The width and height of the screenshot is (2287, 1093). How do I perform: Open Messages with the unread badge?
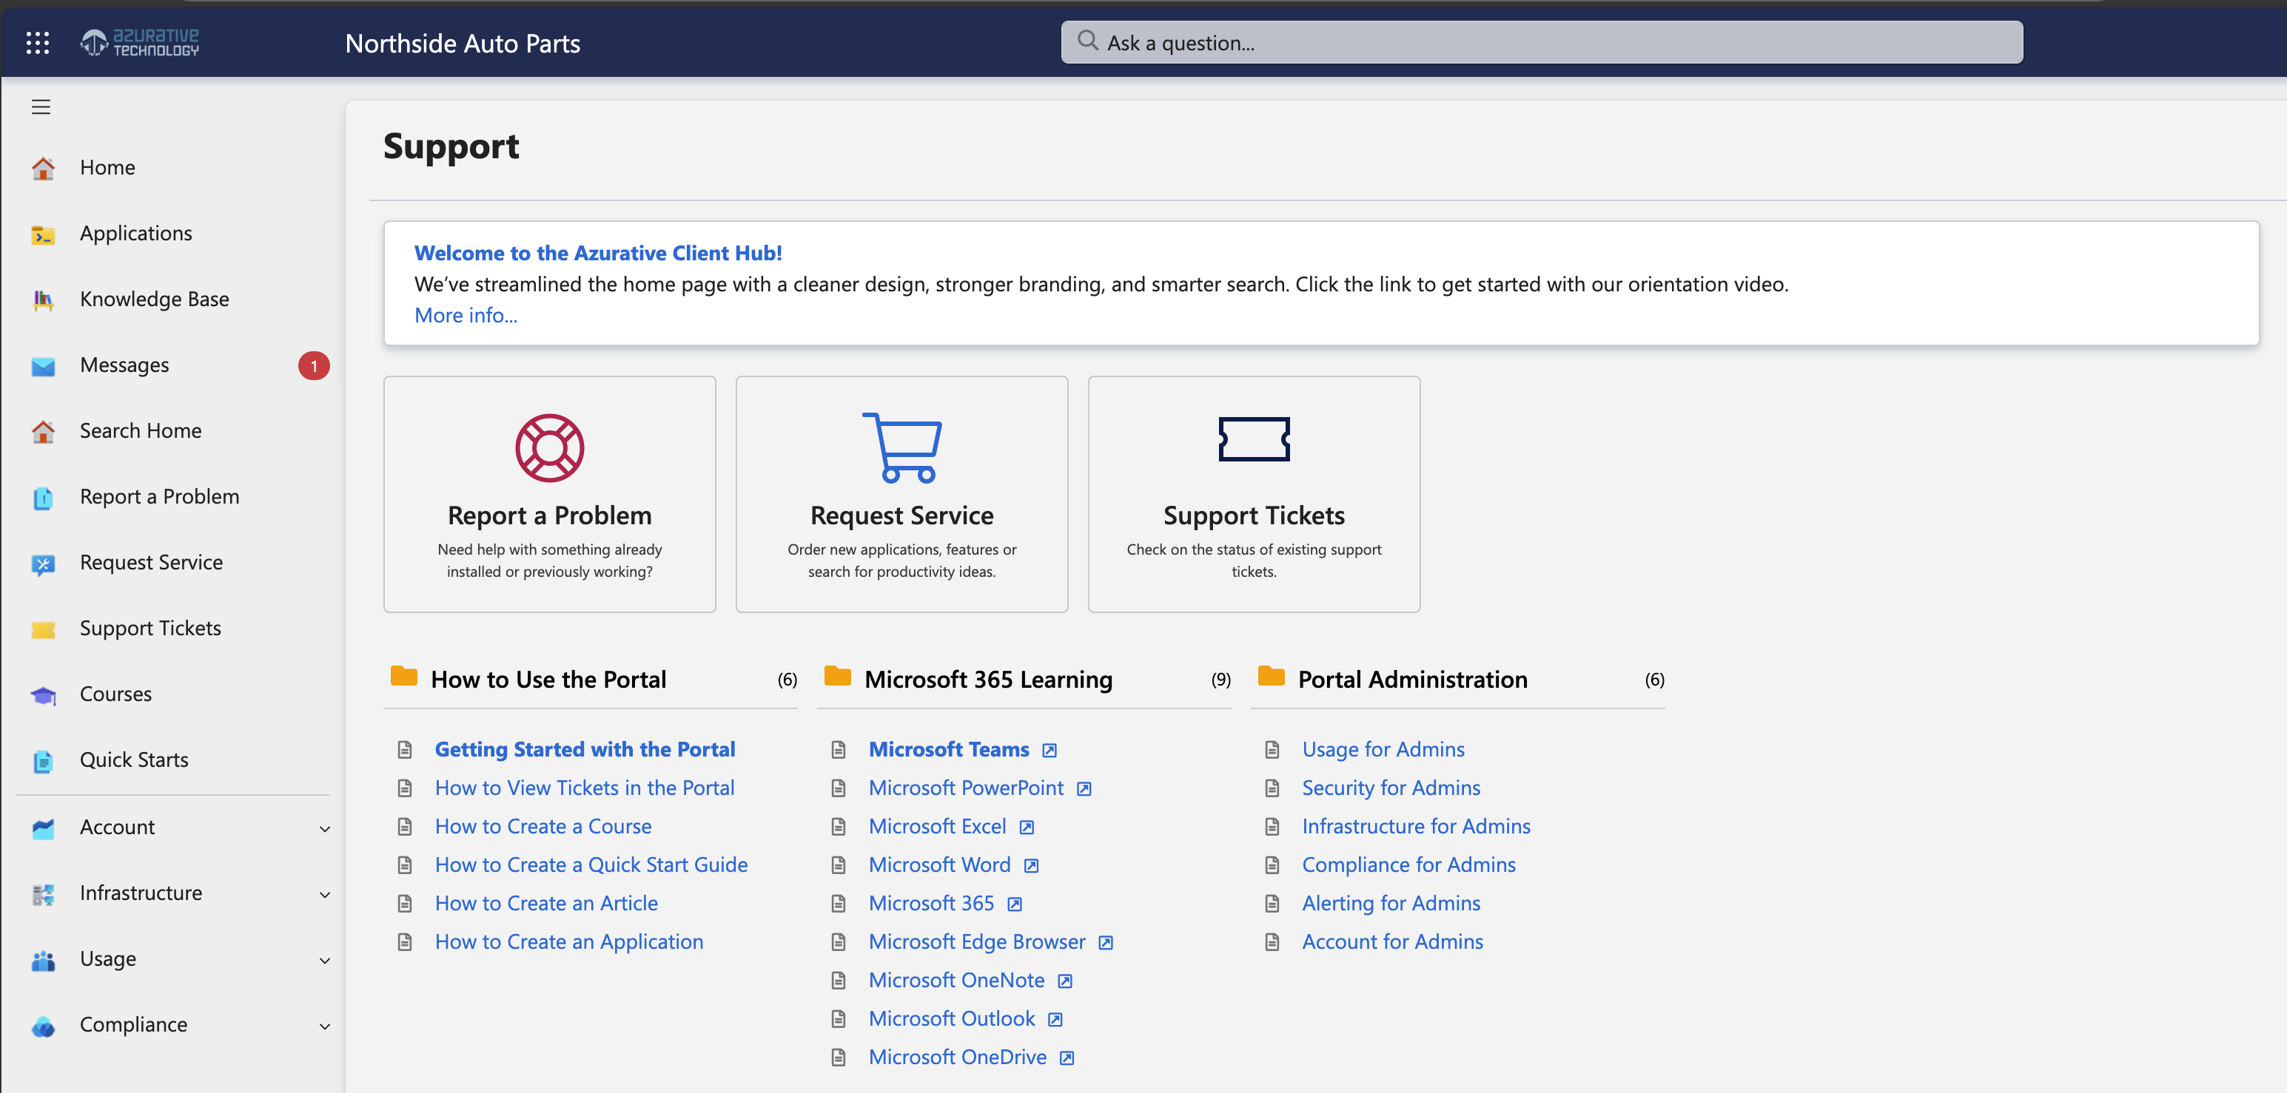click(124, 365)
